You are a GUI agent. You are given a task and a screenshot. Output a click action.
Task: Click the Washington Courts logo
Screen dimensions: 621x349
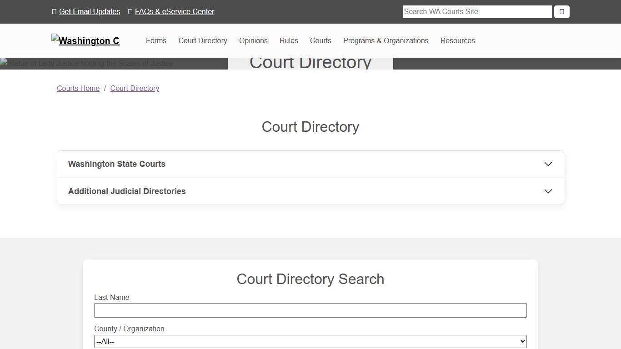pos(85,41)
